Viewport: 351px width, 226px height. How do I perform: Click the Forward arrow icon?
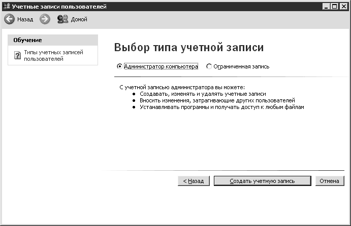click(45, 19)
